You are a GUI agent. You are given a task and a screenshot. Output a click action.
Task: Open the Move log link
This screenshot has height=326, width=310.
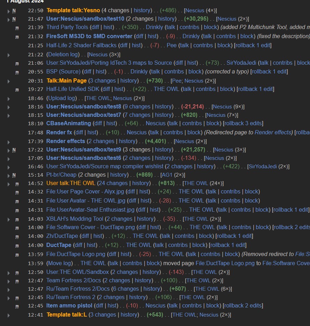pyautogui.click(x=59, y=263)
